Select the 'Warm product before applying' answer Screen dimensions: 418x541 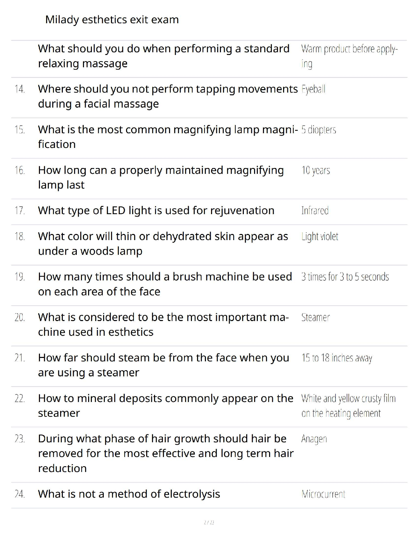pyautogui.click(x=349, y=56)
